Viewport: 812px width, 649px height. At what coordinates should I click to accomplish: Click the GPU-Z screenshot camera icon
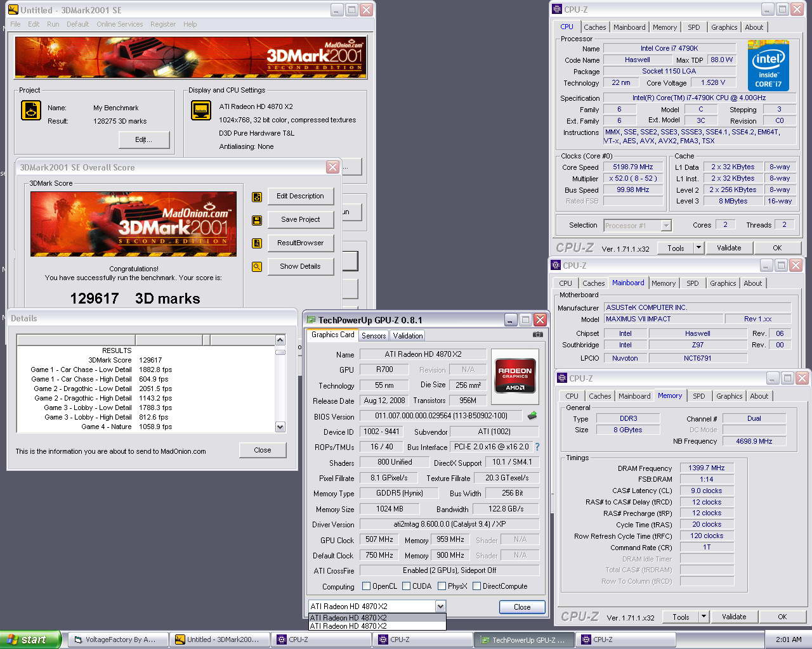pyautogui.click(x=537, y=335)
